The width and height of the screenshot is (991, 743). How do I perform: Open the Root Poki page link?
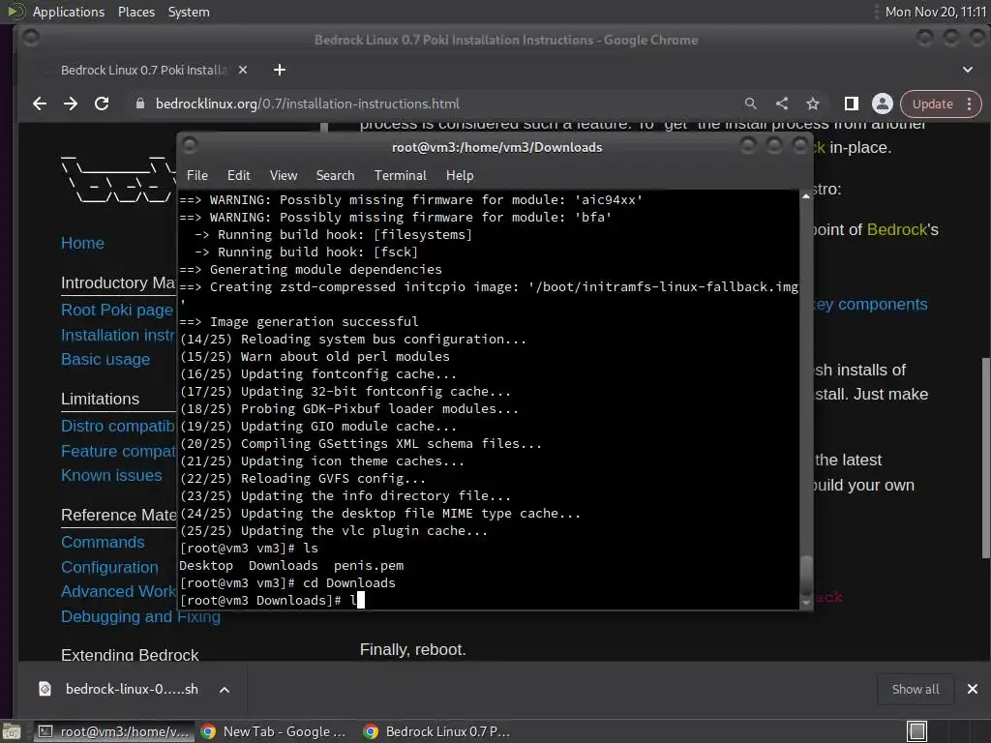117,311
